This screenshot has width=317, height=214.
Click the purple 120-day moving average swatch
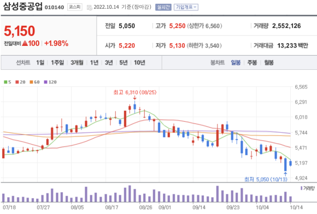tap(46, 82)
